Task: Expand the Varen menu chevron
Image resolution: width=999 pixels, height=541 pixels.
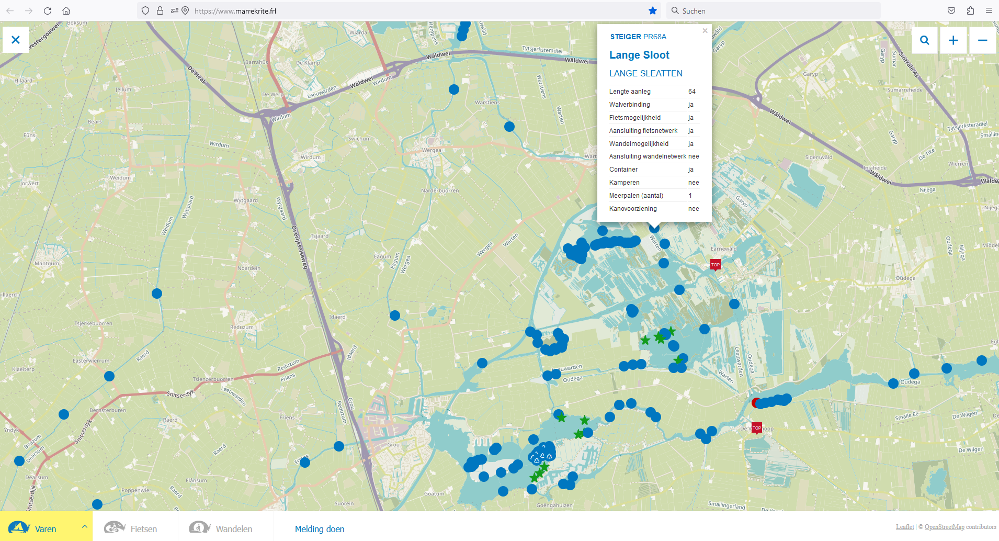Action: point(84,526)
